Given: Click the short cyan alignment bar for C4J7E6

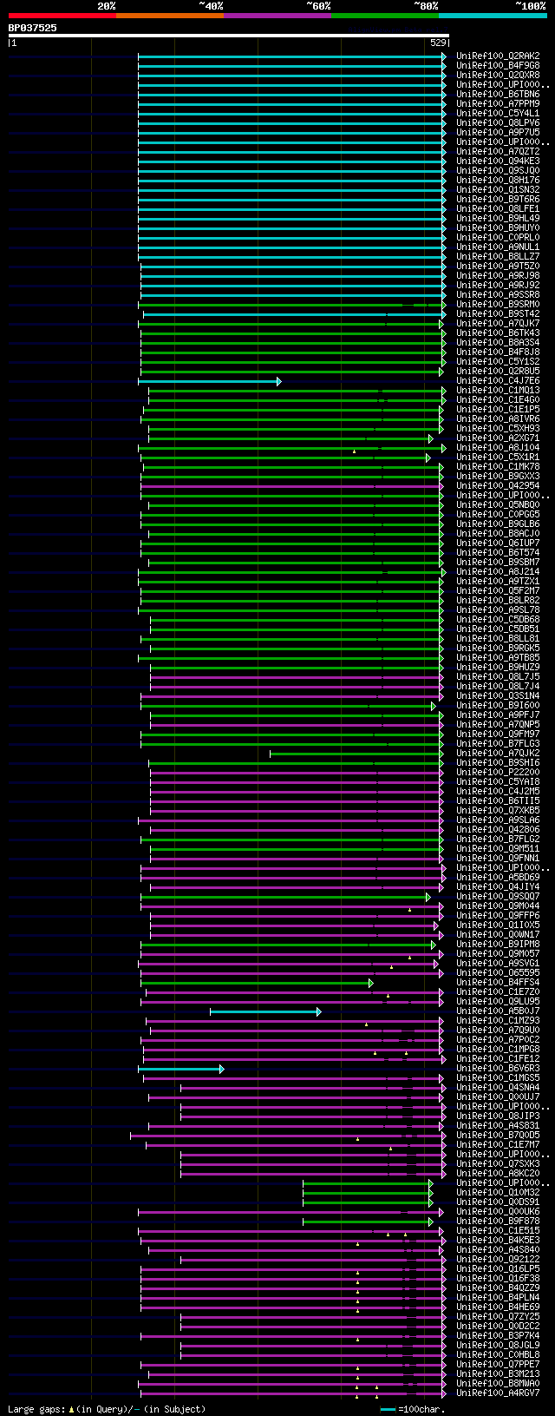Looking at the screenshot, I should (x=209, y=381).
